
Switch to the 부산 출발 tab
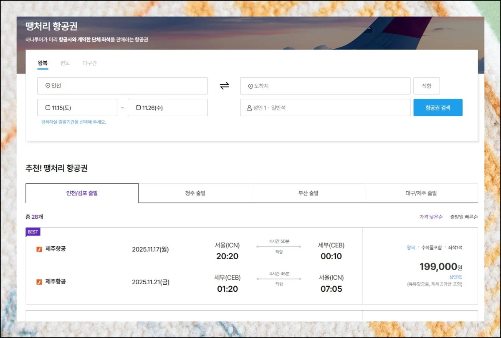[x=308, y=193]
